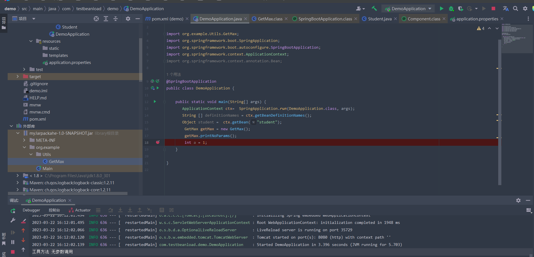
Task: Open the Debugger tab in debug panel
Action: point(31,210)
